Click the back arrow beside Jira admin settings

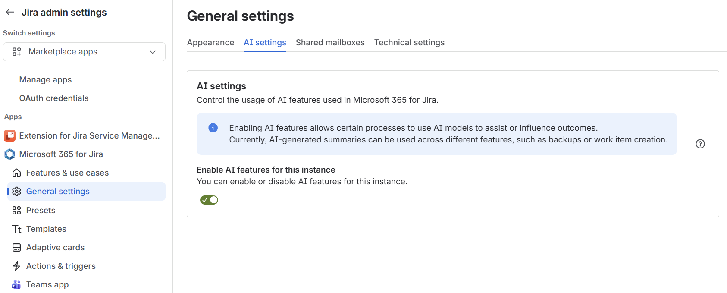10,13
